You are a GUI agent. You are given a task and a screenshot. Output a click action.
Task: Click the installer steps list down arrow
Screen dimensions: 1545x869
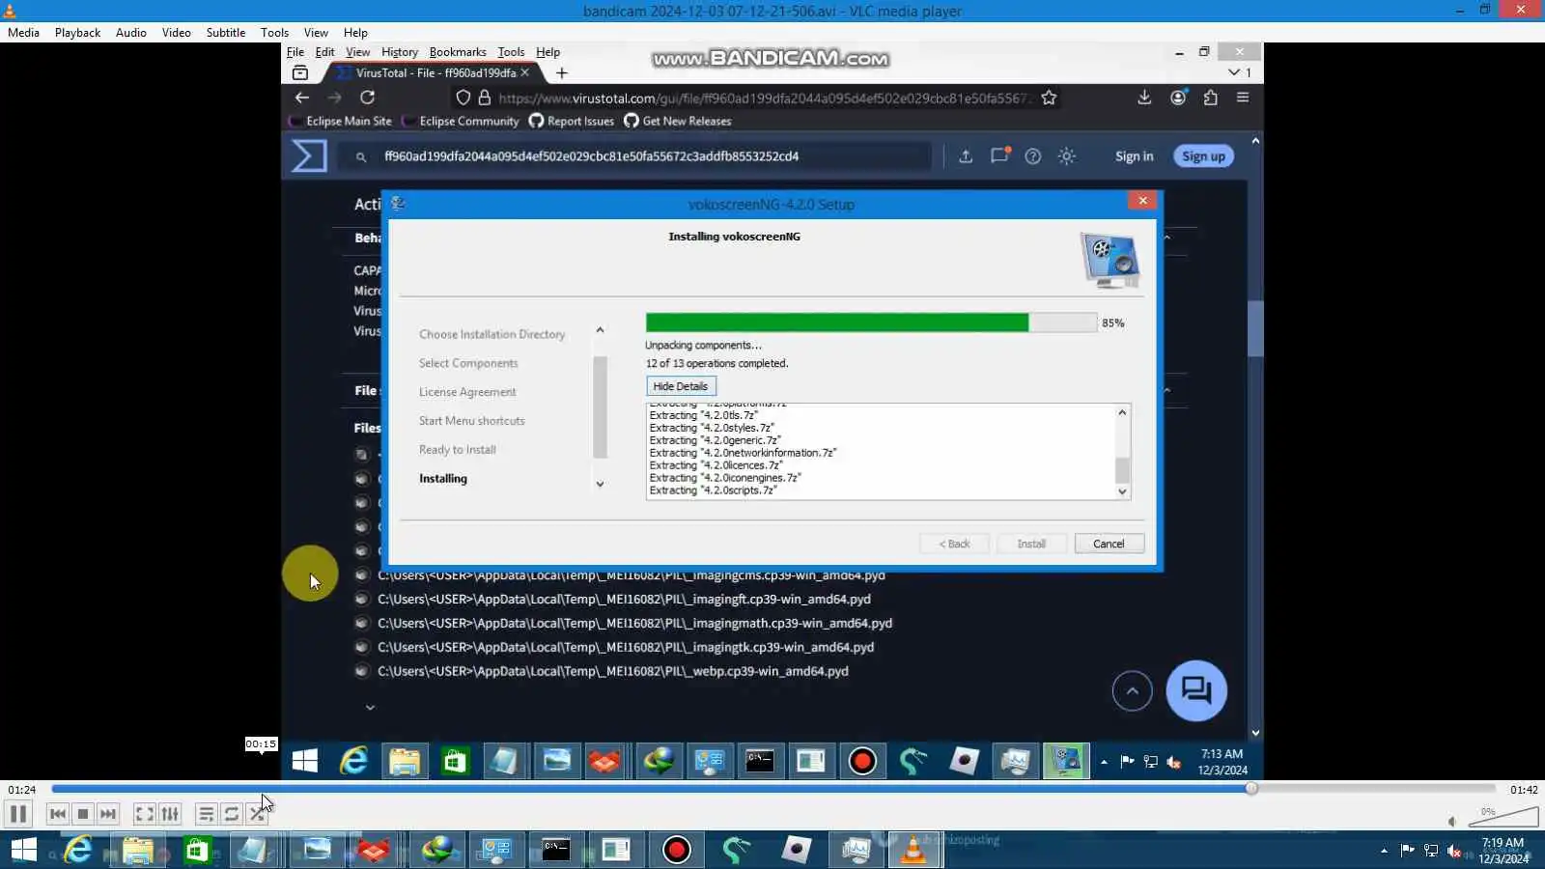[600, 484]
